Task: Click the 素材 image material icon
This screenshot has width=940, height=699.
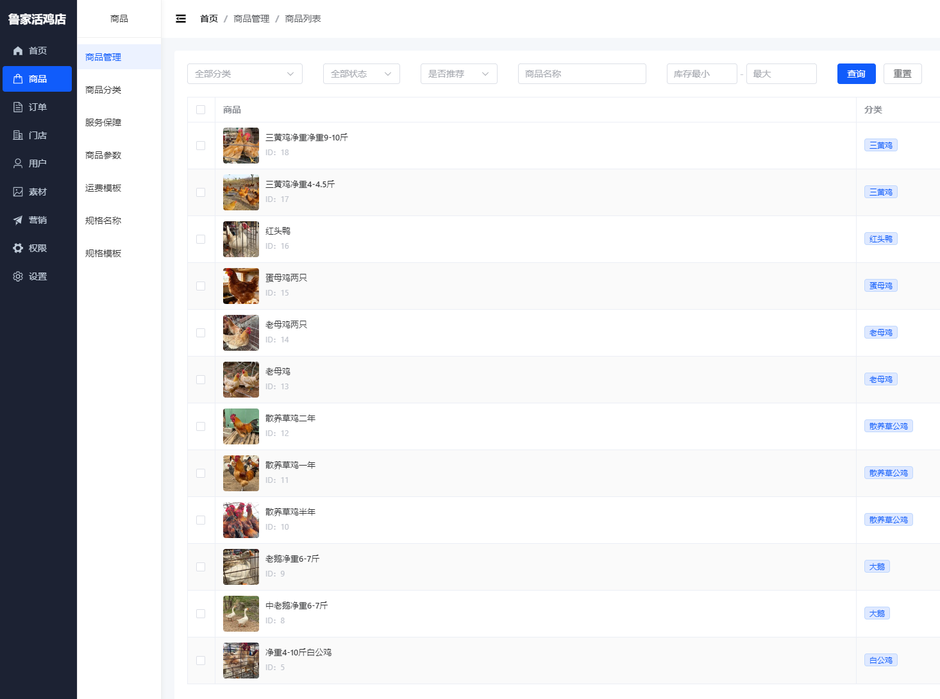Action: [x=18, y=192]
